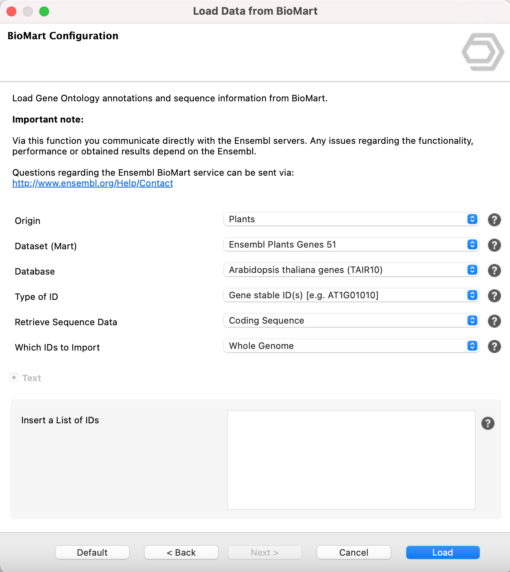Select the Text radio button
510x572 pixels.
14,378
